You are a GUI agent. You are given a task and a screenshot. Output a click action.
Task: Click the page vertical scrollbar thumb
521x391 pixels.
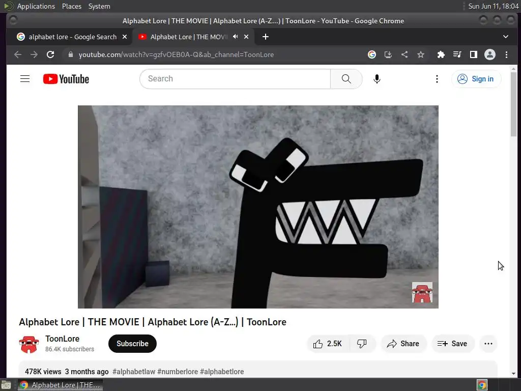click(x=514, y=104)
